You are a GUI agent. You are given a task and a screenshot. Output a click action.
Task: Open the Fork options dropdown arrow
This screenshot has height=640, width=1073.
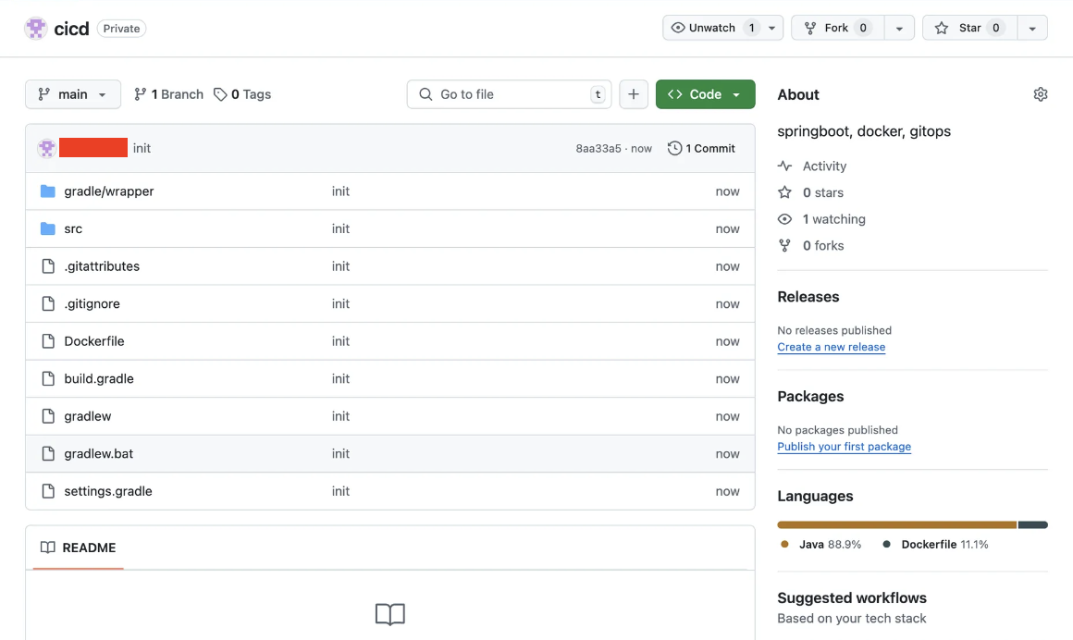[899, 28]
